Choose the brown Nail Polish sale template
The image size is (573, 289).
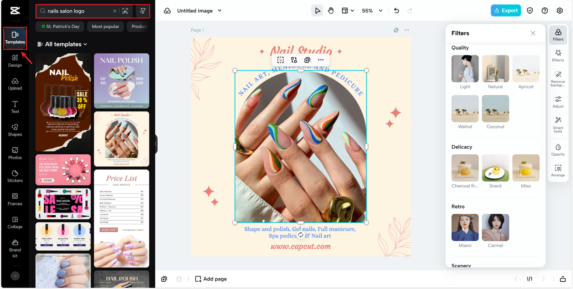[63, 102]
